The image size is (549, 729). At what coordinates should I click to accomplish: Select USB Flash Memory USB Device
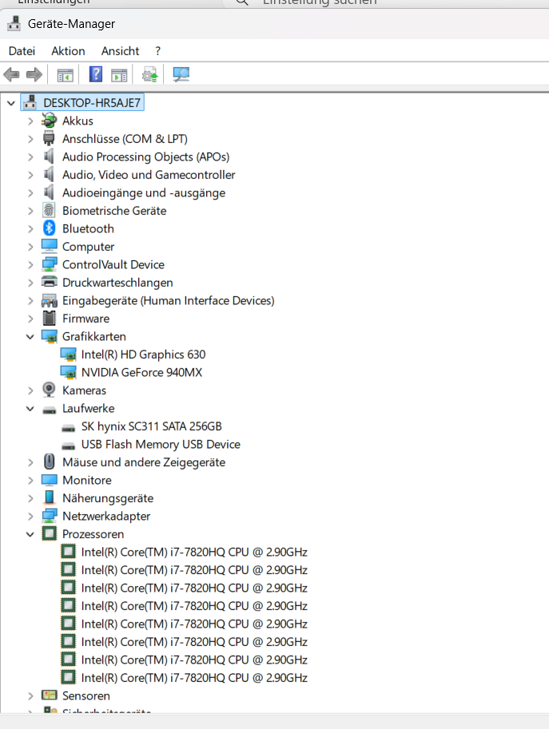[x=161, y=444]
